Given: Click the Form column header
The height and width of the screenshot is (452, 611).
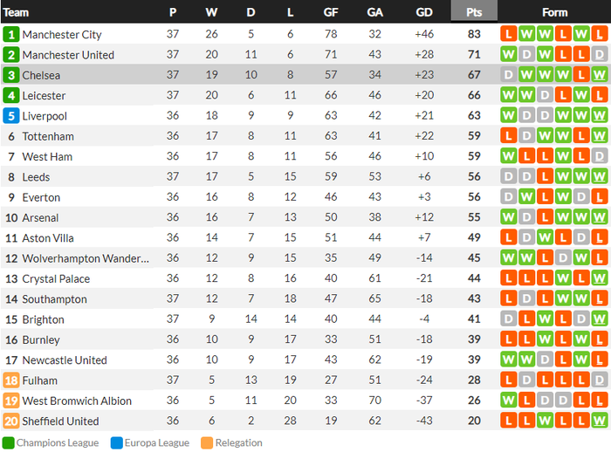Looking at the screenshot, I should 554,12.
